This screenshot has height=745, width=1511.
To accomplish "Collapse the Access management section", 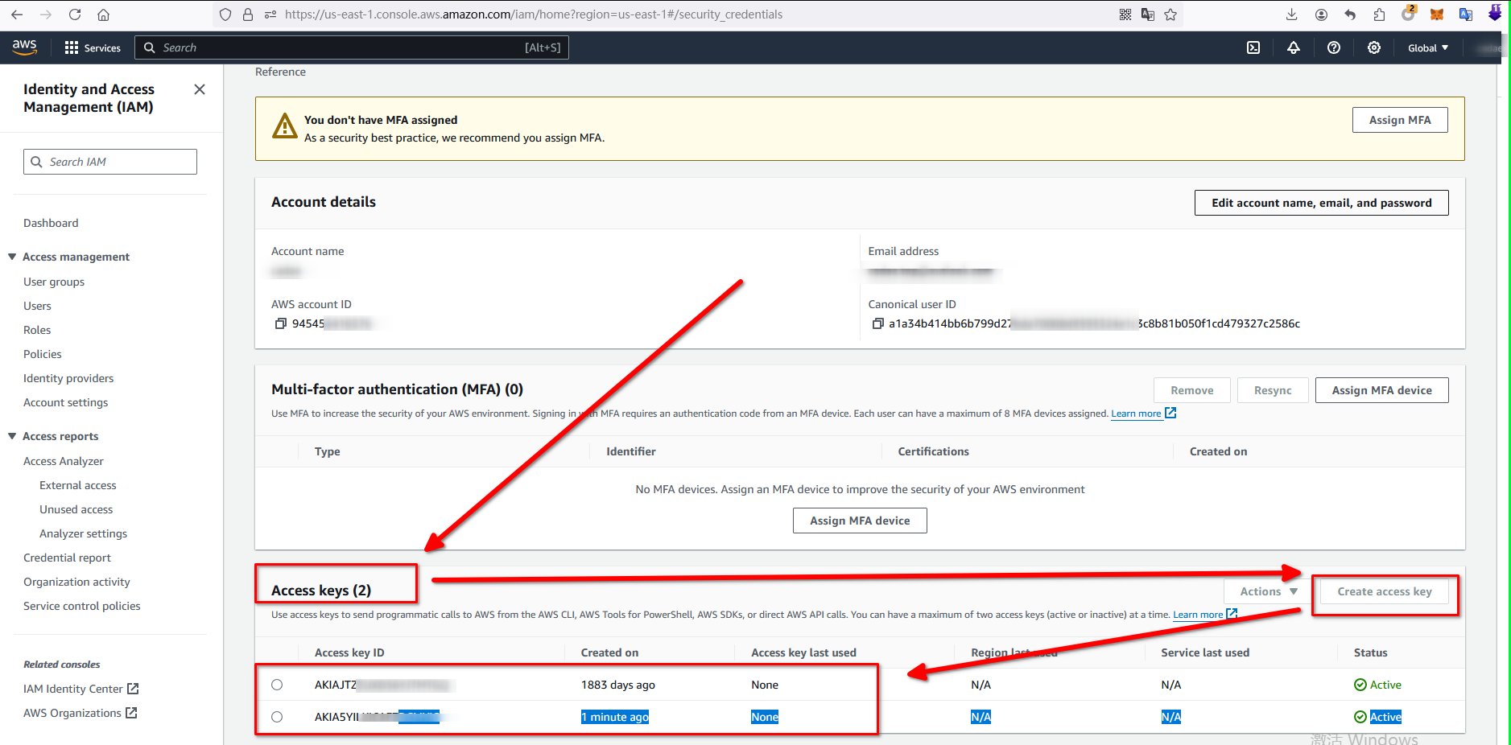I will pyautogui.click(x=12, y=257).
